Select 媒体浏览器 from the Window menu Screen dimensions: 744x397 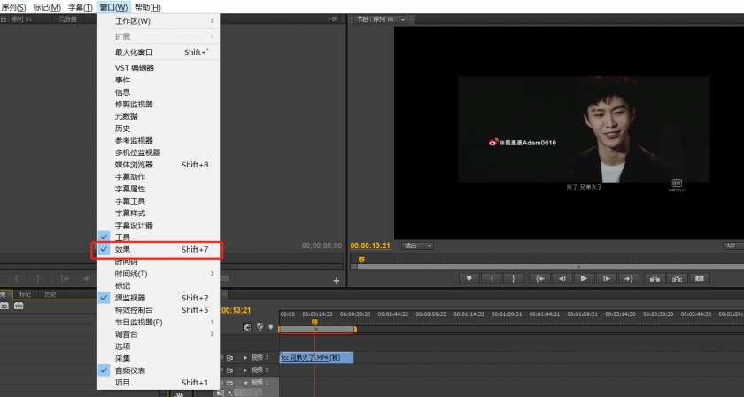pos(134,165)
